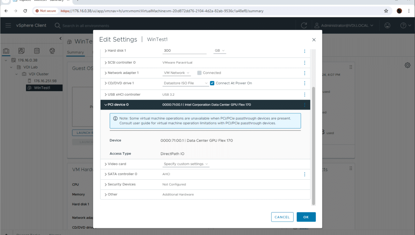Click the Edit Settings dialog scrollbar
The width and height of the screenshot is (415, 235).
pyautogui.click(x=314, y=146)
